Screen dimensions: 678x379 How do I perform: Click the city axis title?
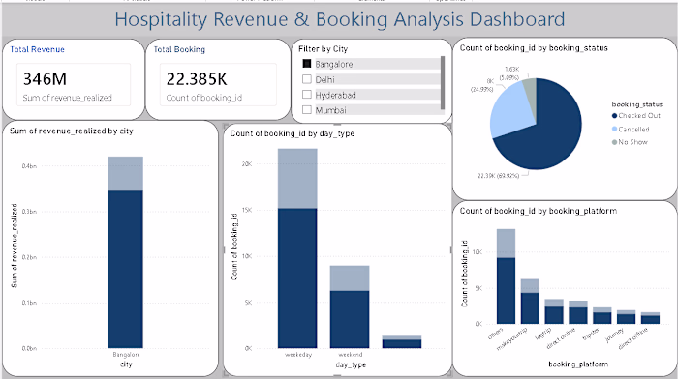[126, 364]
